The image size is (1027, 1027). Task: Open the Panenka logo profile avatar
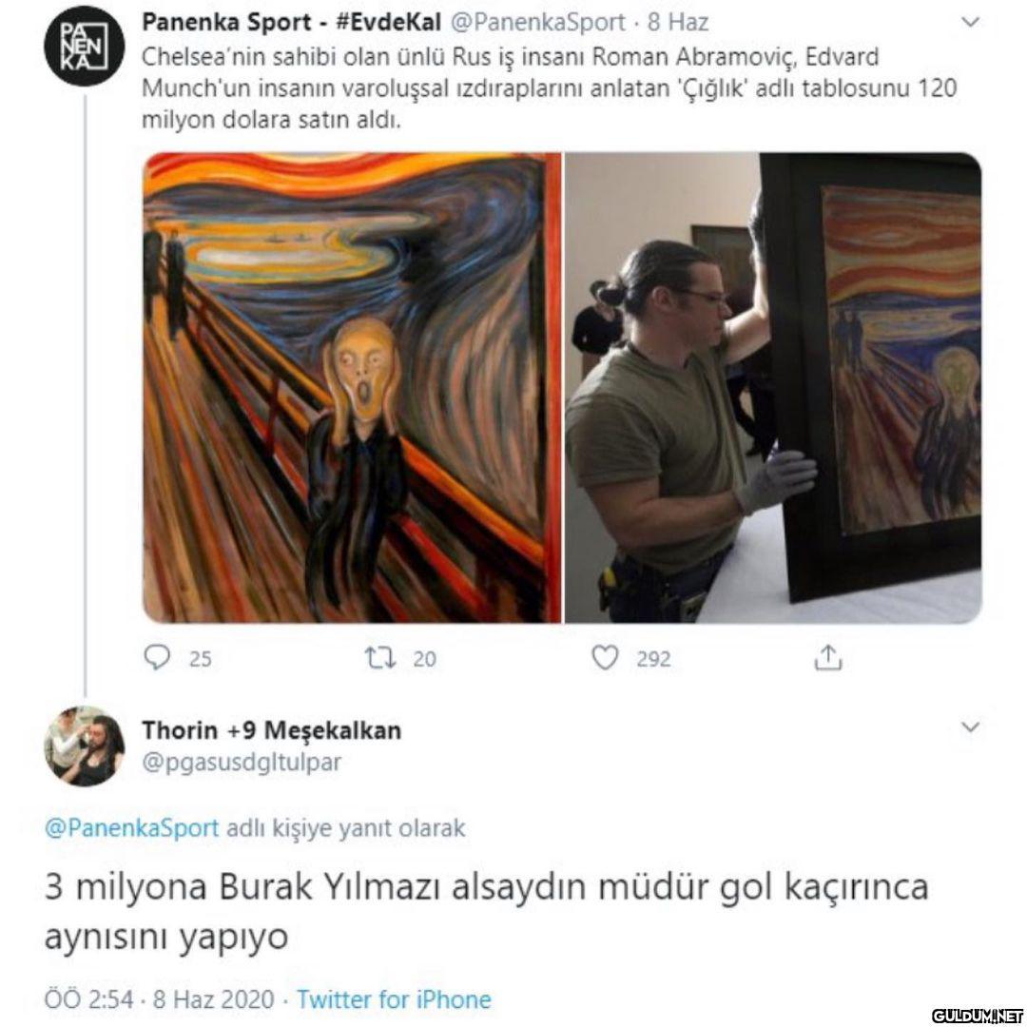click(x=84, y=48)
